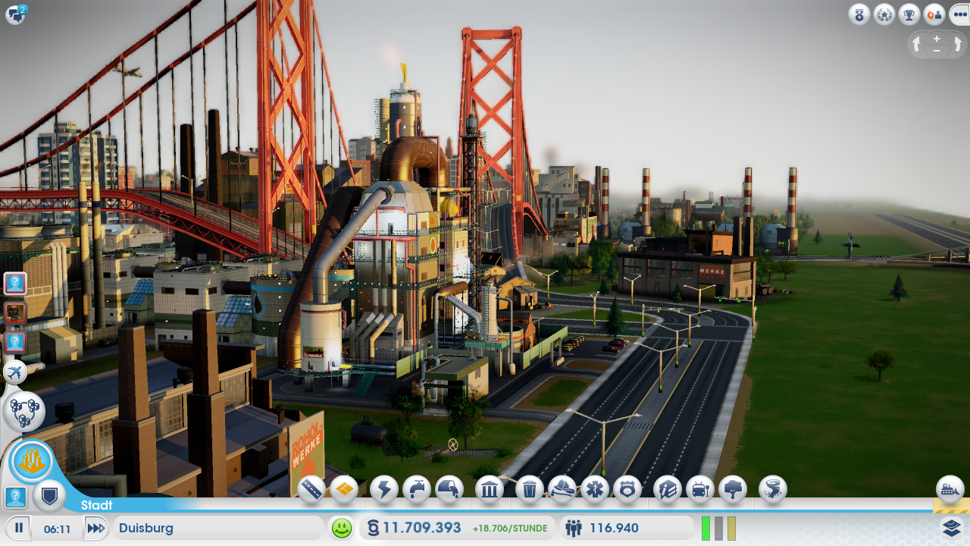Open the Police badge menu
The height and width of the screenshot is (546, 970).
(x=627, y=490)
